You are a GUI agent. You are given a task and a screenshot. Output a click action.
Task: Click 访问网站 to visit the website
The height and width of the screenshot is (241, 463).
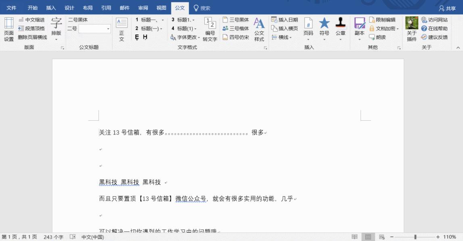(x=435, y=19)
